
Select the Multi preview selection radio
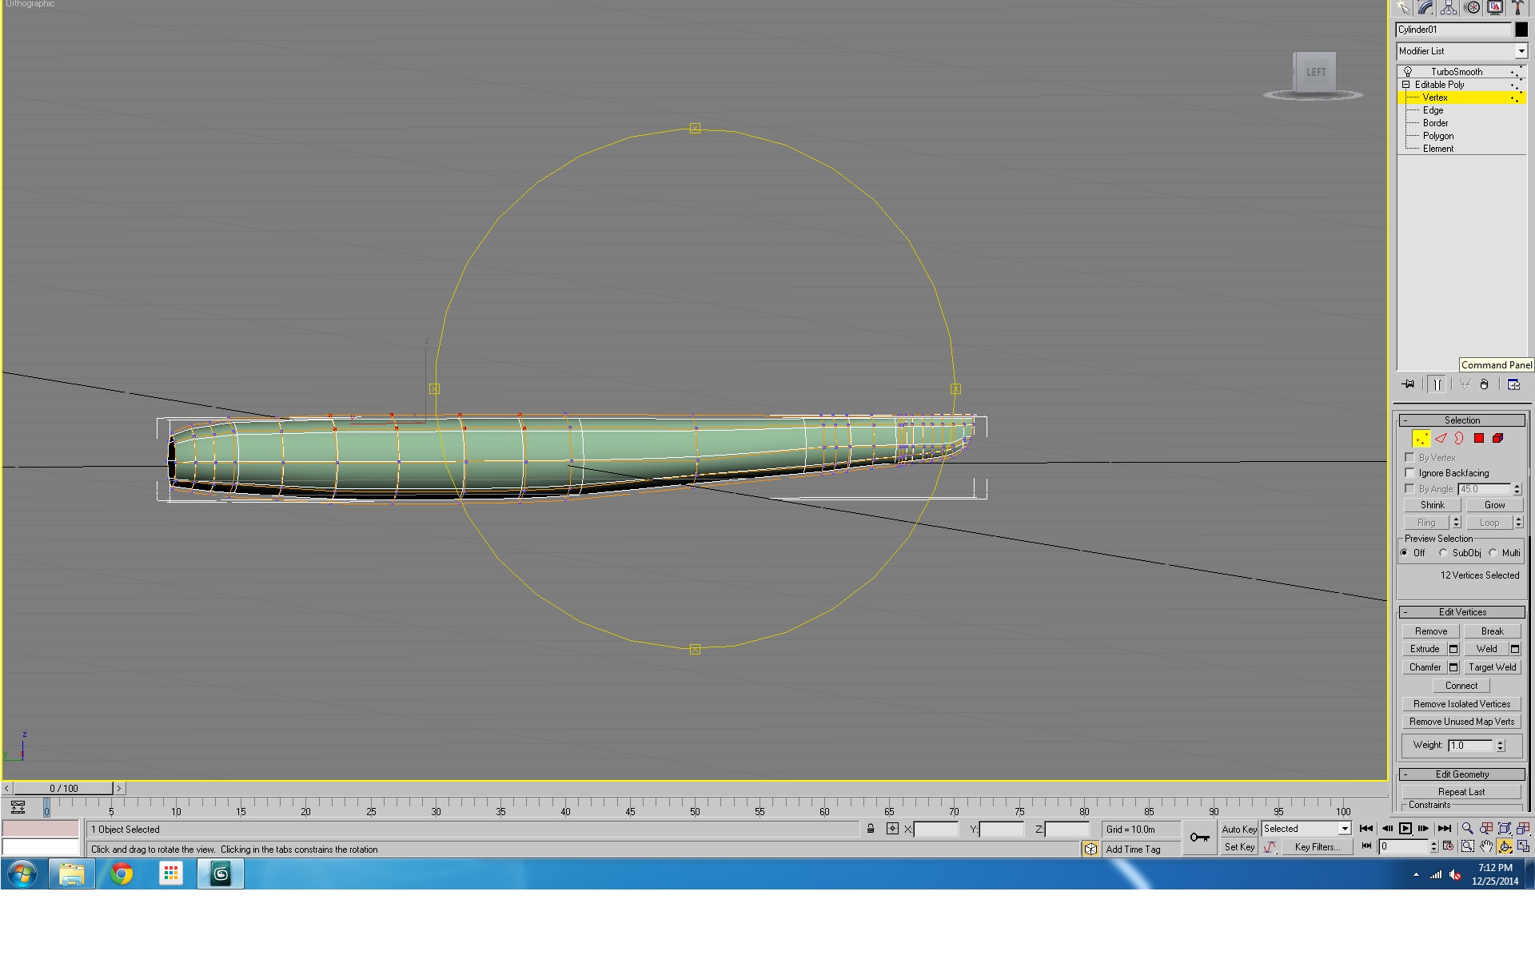[x=1493, y=553]
